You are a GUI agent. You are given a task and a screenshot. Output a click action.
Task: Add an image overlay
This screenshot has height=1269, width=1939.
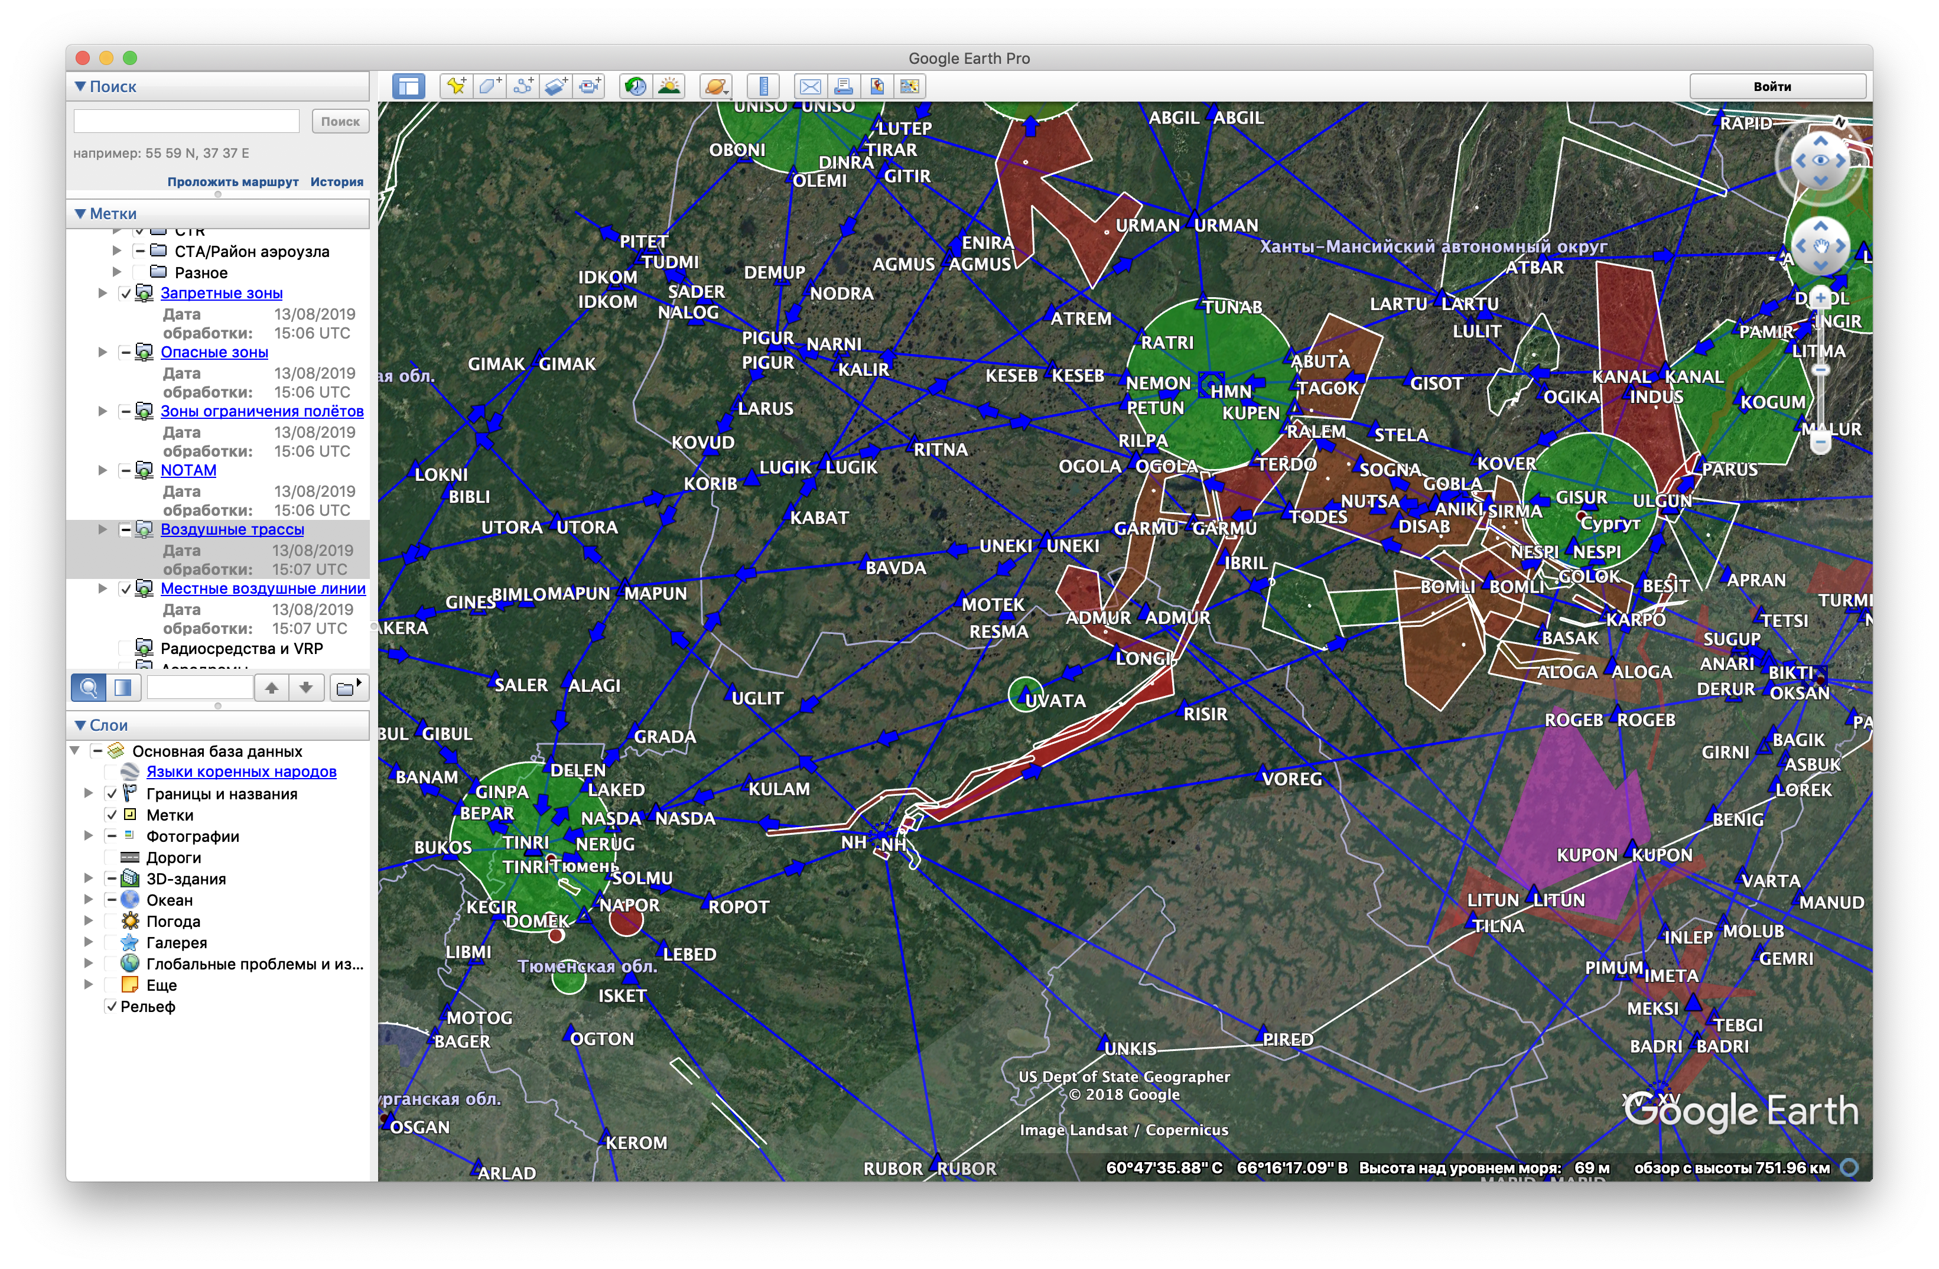555,86
